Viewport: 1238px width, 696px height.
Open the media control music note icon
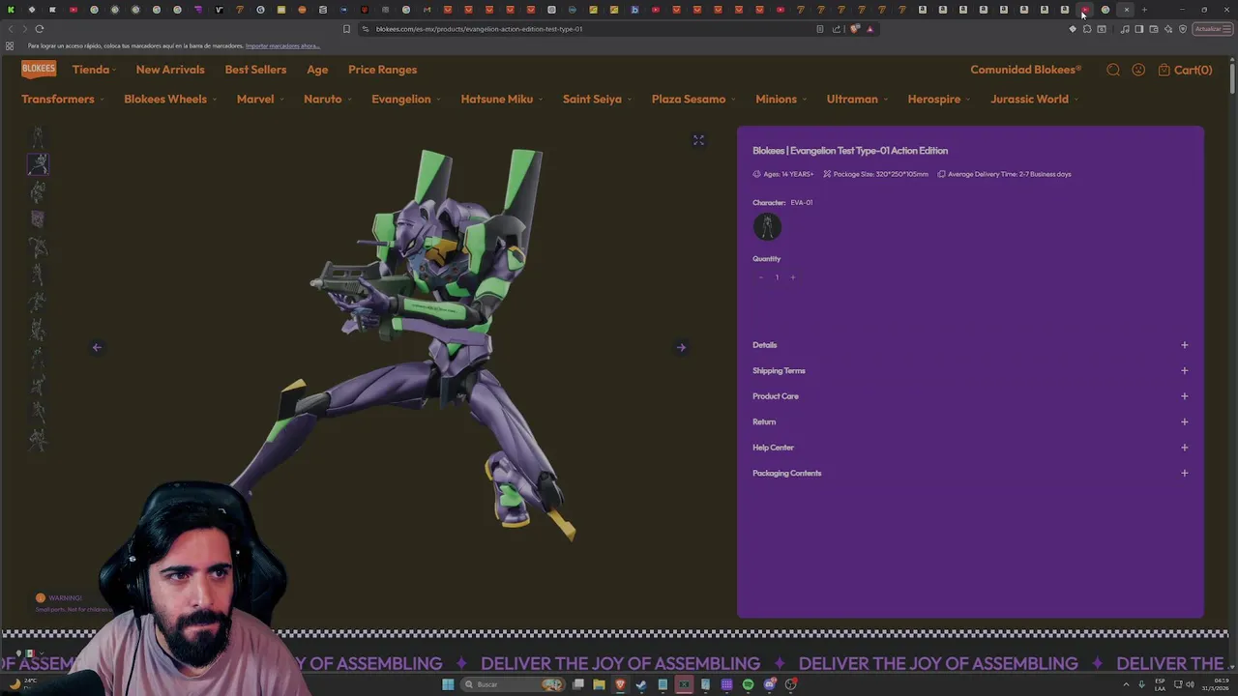click(x=1124, y=29)
